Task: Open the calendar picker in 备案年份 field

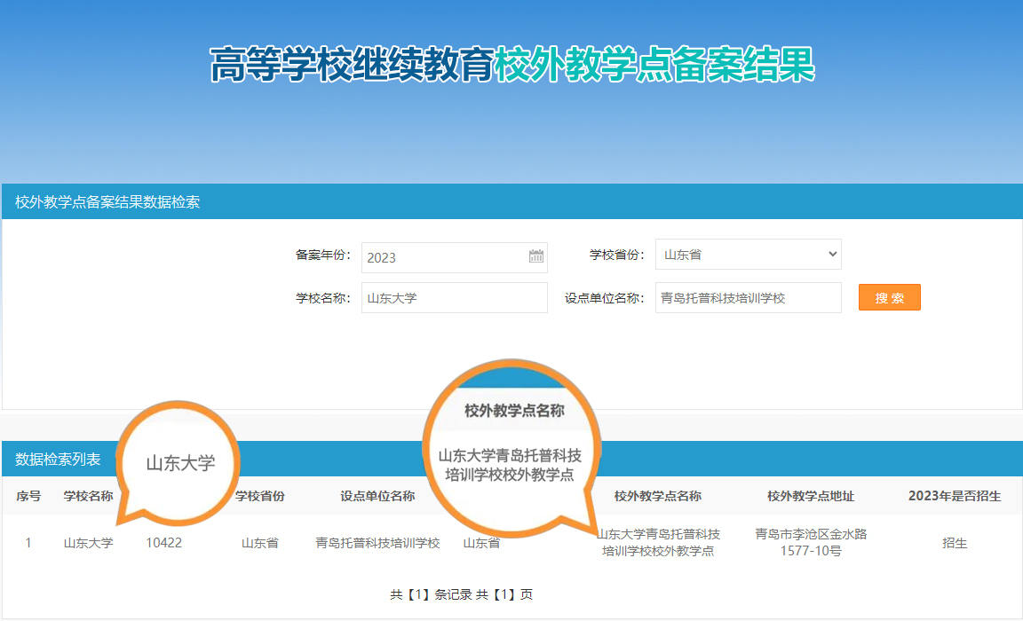Action: [535, 256]
